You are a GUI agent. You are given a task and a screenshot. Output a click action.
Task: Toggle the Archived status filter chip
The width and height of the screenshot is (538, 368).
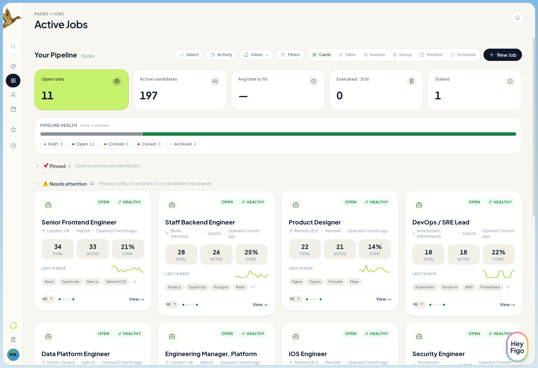coord(183,144)
